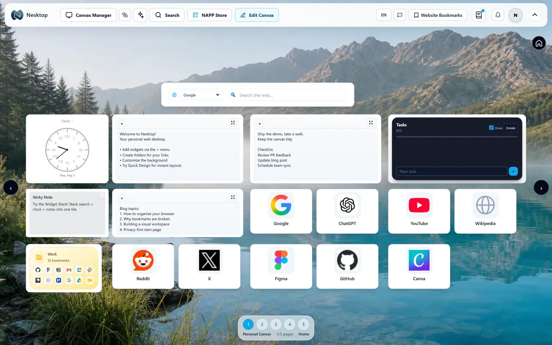Open Trello icon inside Work folder
Image resolution: width=552 pixels, height=345 pixels.
pos(59,280)
